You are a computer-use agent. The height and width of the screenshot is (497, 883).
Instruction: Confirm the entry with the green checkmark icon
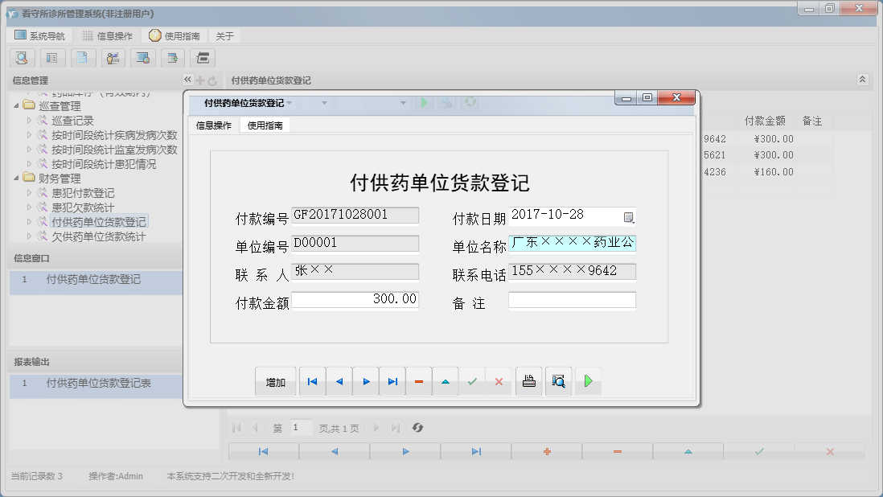pos(472,381)
